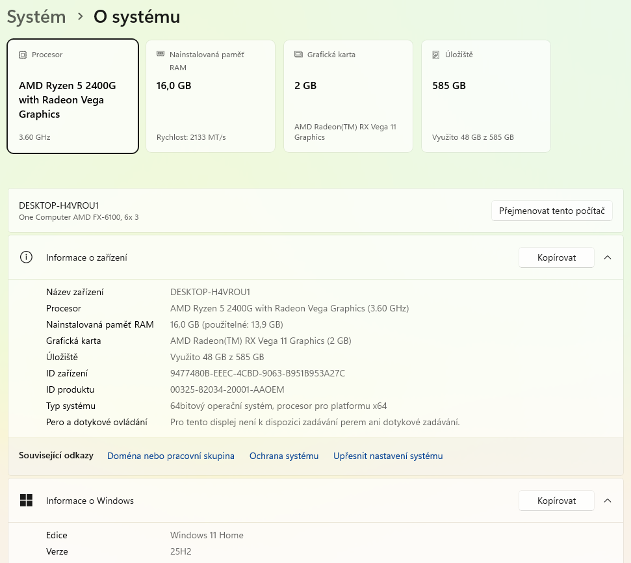Select the O systému page heading
631x563 pixels.
(x=137, y=17)
